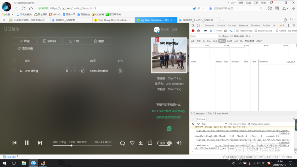
Task: Reload the page with refresh icon
Action: [x=23, y=8]
